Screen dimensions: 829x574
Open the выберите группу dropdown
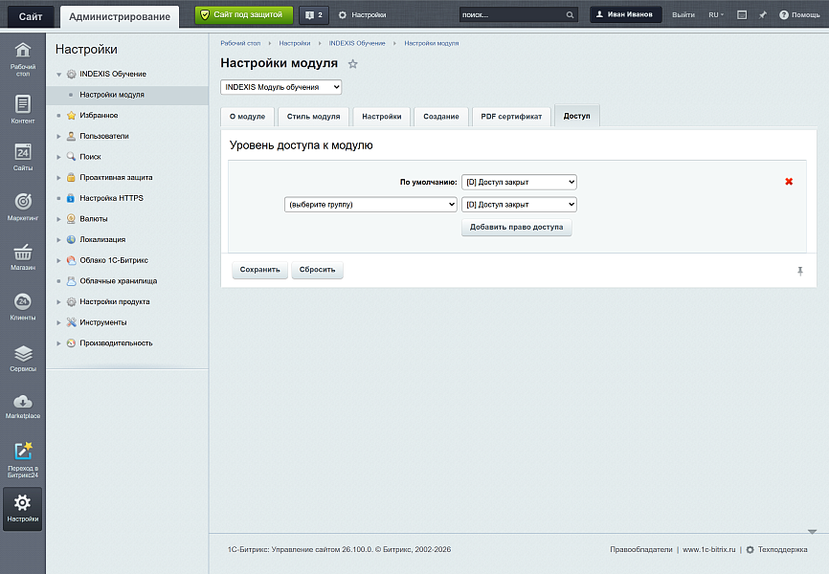point(370,205)
